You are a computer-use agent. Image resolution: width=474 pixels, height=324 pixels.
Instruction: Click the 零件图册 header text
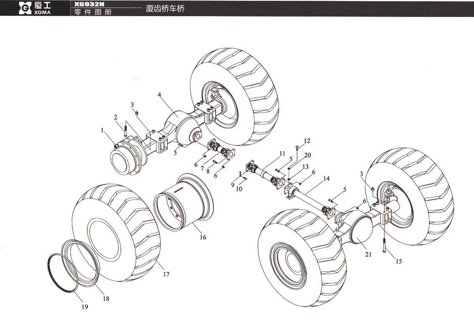tap(93, 12)
